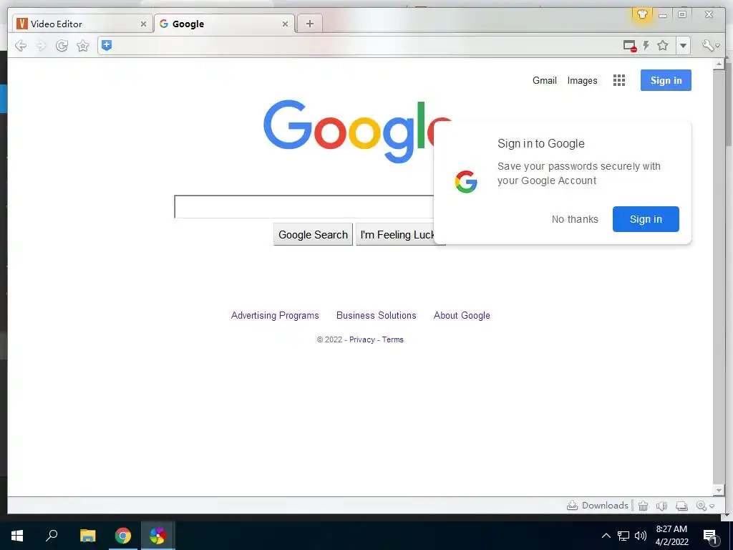Viewport: 733px width, 550px height.
Task: Dismiss popup with No thanks
Action: tap(575, 219)
